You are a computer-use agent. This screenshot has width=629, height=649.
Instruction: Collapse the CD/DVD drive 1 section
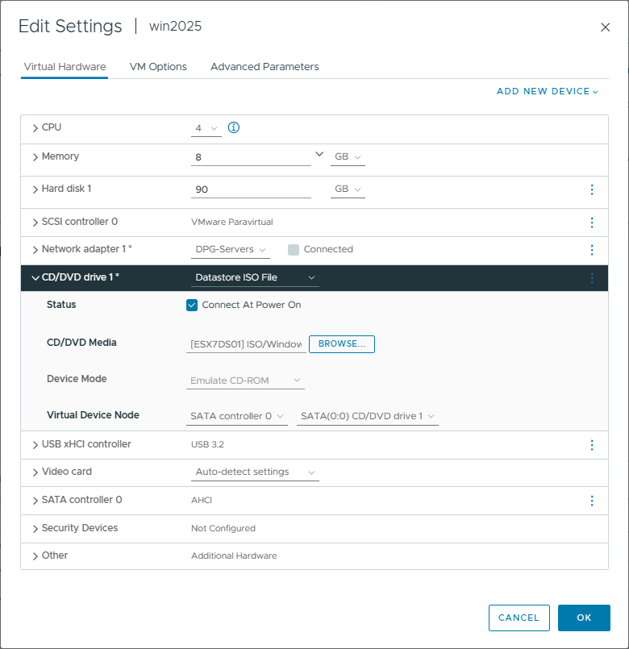(x=35, y=278)
